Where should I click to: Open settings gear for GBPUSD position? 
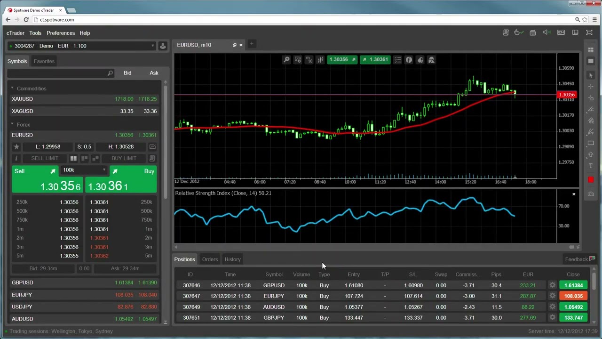click(x=552, y=285)
